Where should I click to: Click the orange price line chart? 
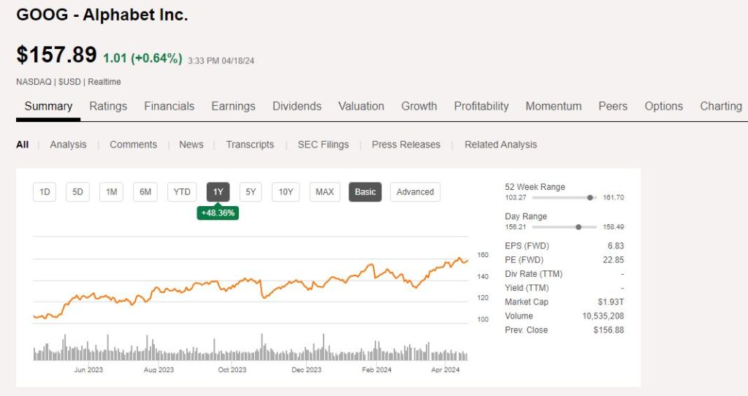tap(251, 286)
